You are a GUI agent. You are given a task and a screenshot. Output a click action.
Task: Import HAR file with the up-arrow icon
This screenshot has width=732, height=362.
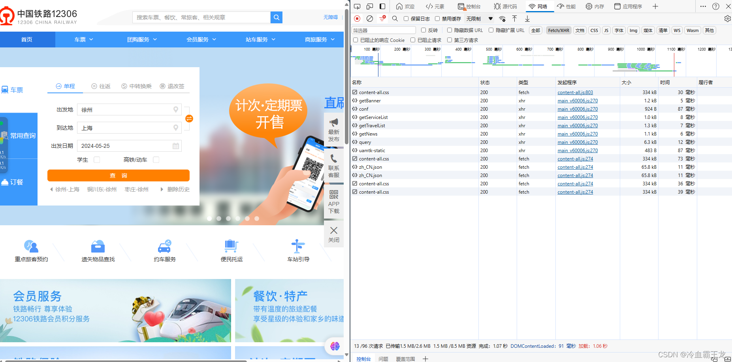click(x=514, y=19)
